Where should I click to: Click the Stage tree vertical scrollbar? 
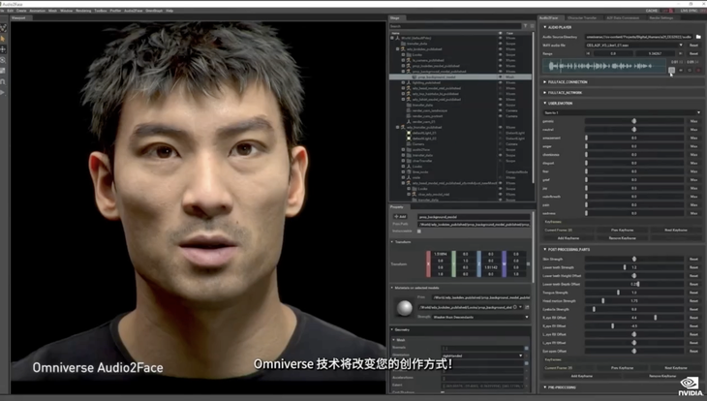coord(533,108)
